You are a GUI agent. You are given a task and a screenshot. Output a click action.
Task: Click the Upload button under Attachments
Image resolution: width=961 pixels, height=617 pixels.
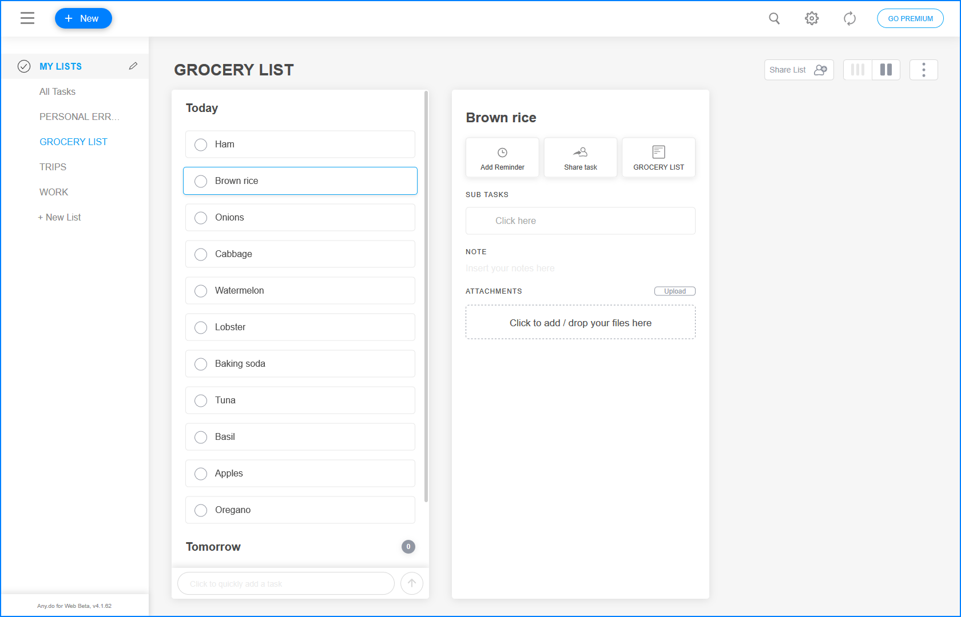[674, 291]
